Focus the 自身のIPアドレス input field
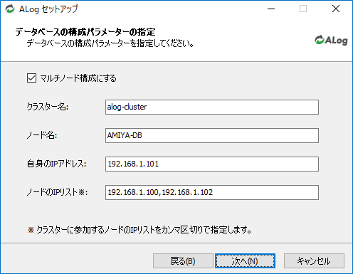 pos(212,164)
